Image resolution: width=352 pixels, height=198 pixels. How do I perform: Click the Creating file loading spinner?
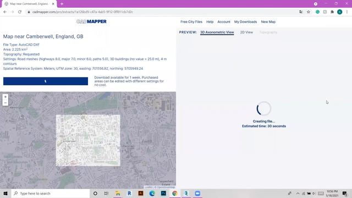[264, 108]
